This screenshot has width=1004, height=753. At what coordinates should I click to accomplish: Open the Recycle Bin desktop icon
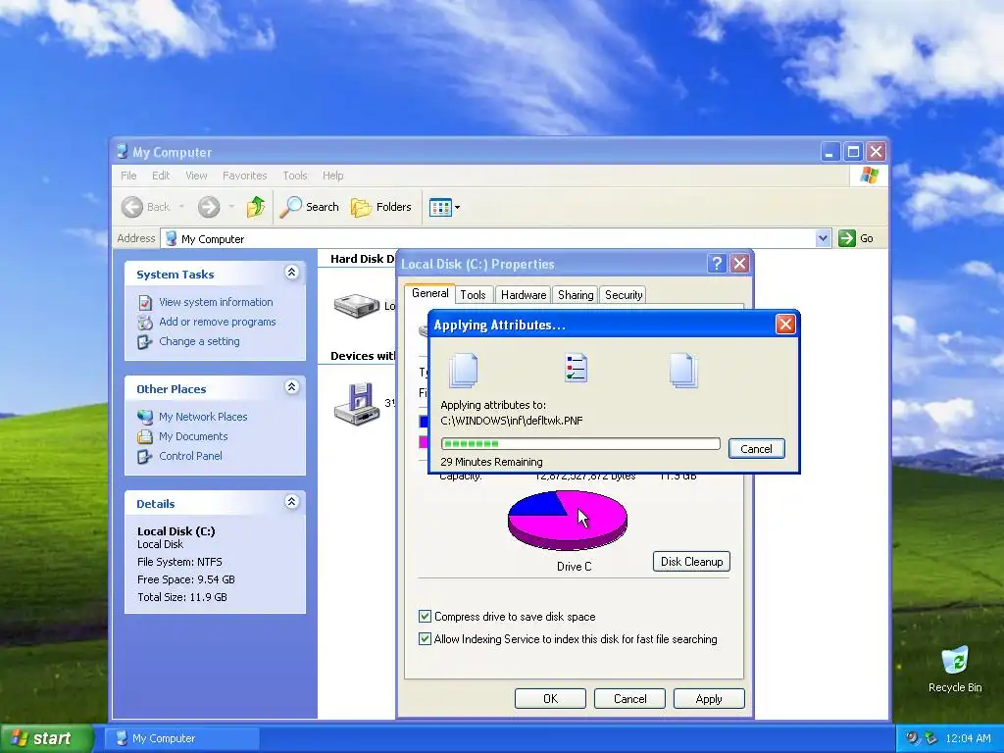(955, 669)
